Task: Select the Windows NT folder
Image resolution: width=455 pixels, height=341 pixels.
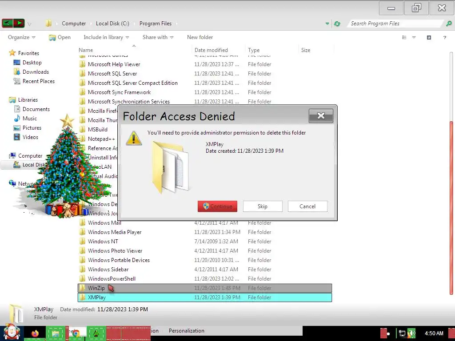Action: (x=103, y=241)
